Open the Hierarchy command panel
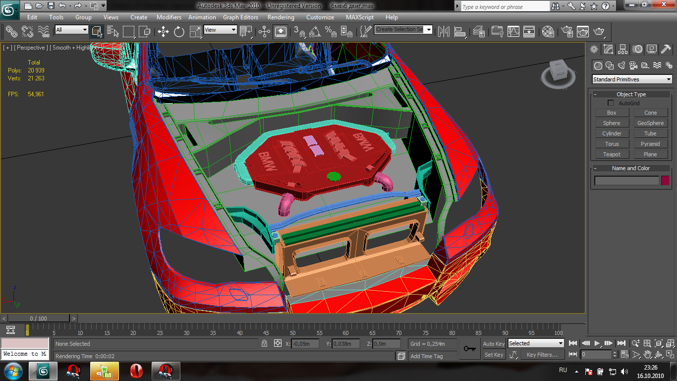677x381 pixels. click(x=623, y=49)
